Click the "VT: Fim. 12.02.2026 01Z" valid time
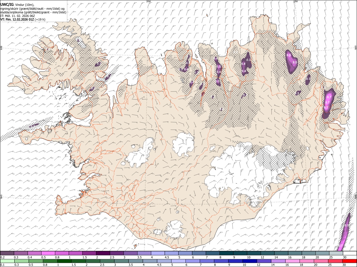 pos(17,19)
